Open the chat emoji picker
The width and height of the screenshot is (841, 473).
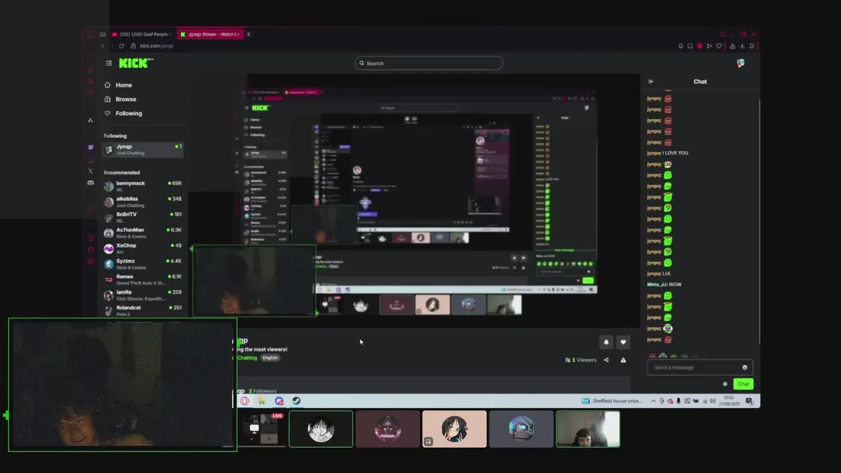[x=744, y=367]
